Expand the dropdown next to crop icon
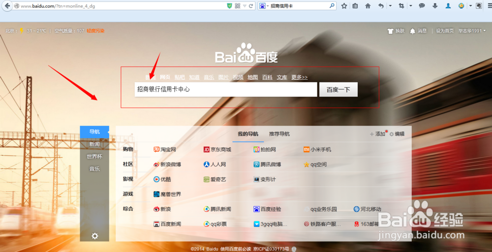The image size is (492, 252). 411,5
